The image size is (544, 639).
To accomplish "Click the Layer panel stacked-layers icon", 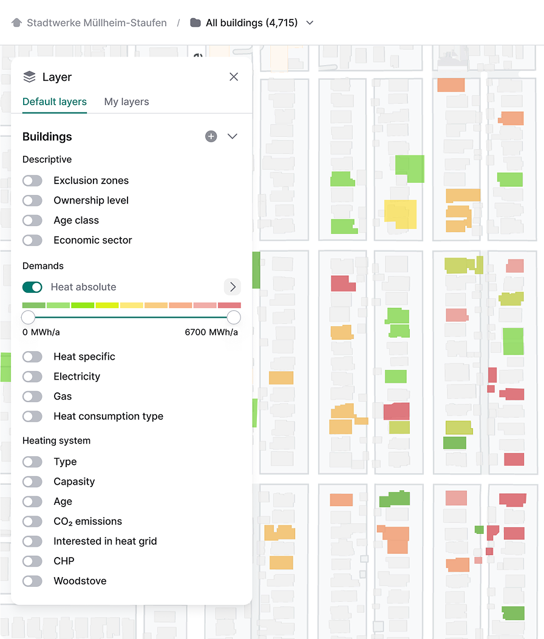I will tap(29, 77).
